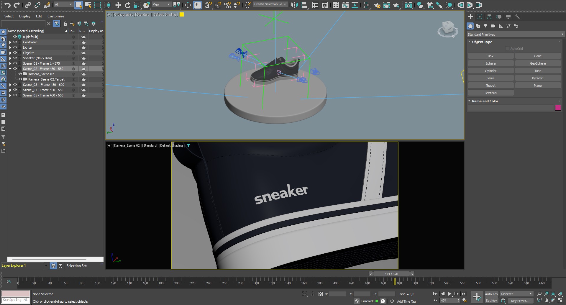Click the Undo arrow icon
The width and height of the screenshot is (566, 305).
(7, 5)
